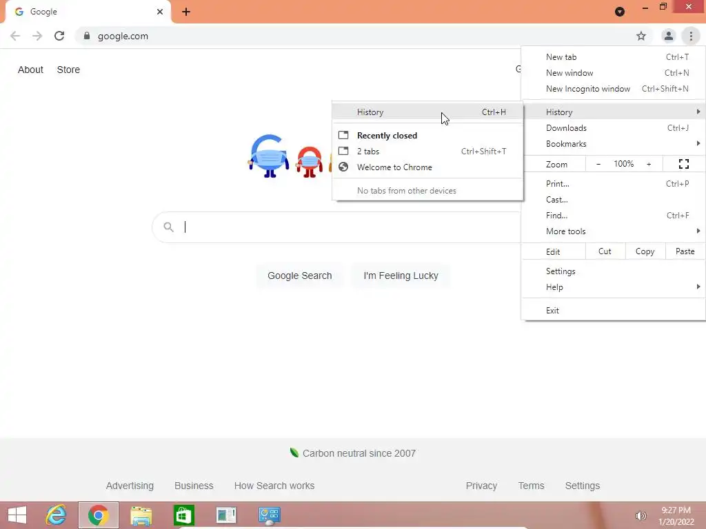Click Cut in the Edit row
The height and width of the screenshot is (529, 706).
point(605,251)
